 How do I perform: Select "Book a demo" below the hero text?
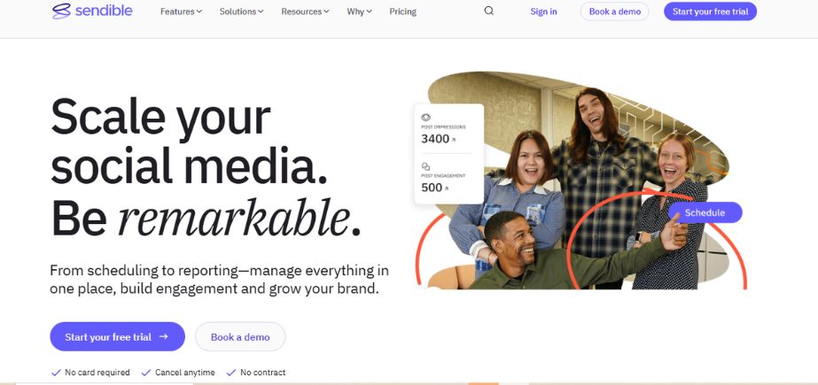[x=239, y=337]
